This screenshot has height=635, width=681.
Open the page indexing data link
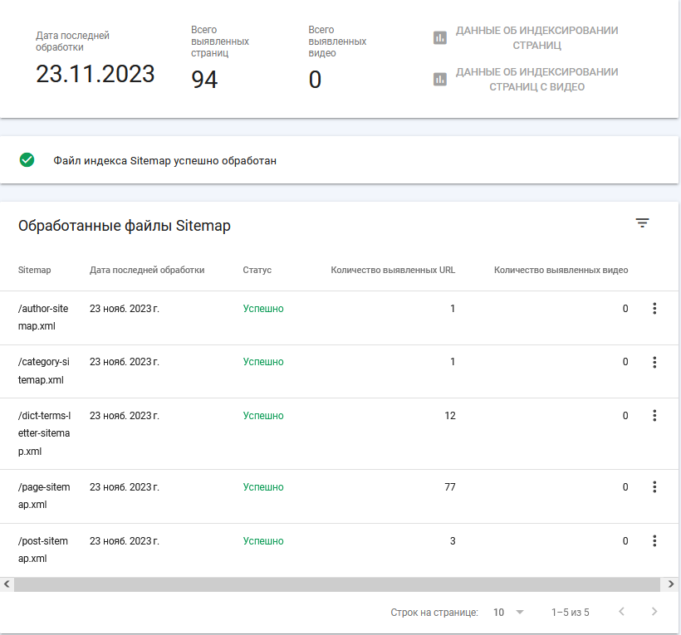[536, 37]
